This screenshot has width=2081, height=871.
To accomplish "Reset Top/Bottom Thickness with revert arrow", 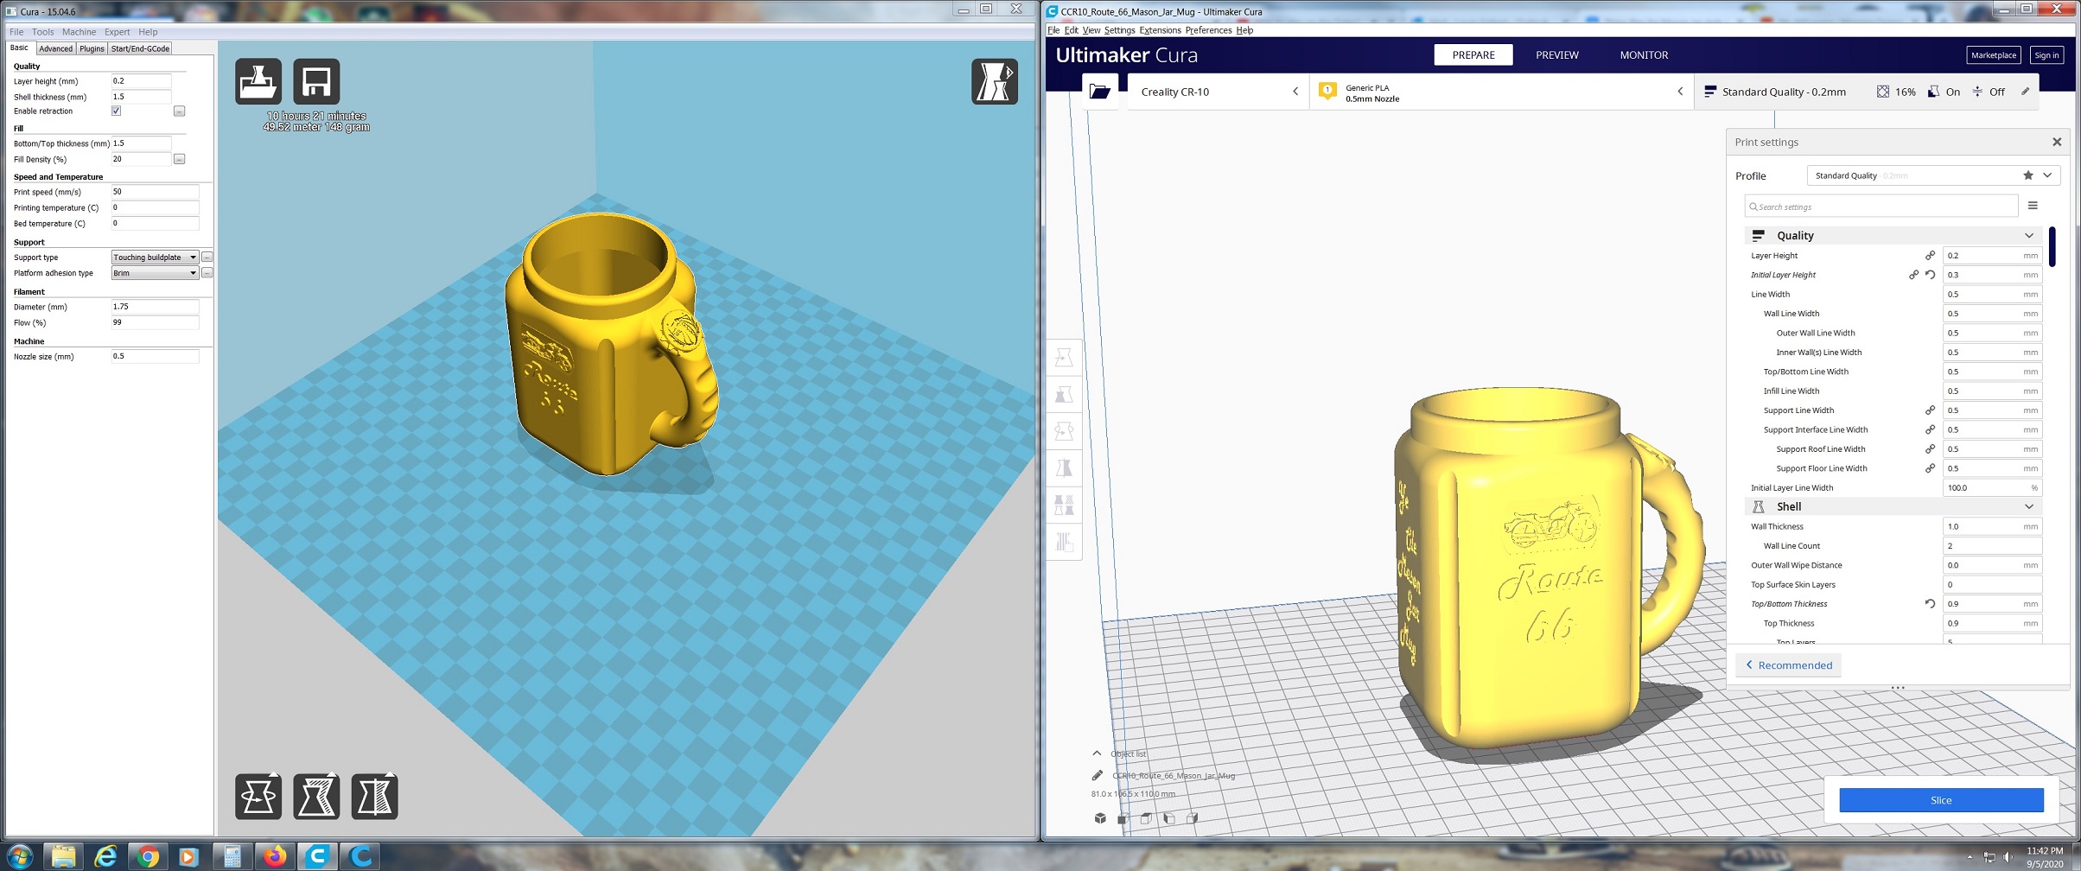I will [x=1930, y=604].
